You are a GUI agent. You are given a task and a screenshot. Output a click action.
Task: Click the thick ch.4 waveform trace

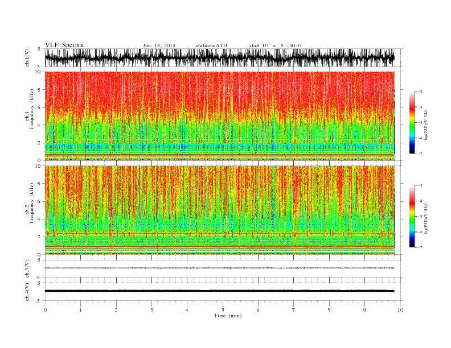point(220,291)
